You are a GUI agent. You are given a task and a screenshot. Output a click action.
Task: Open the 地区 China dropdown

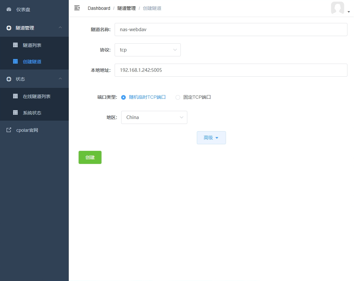pos(154,117)
